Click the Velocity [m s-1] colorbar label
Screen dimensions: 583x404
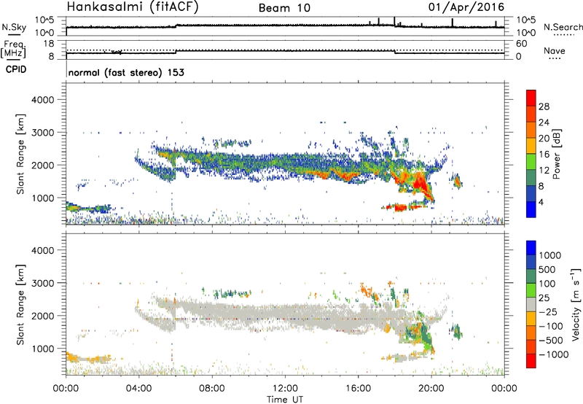tap(576, 304)
